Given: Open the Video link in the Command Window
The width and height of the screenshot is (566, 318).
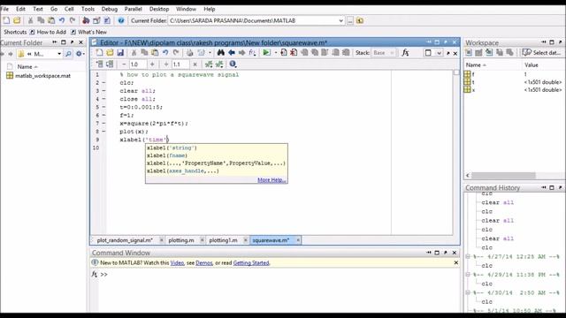Looking at the screenshot, I should click(177, 263).
